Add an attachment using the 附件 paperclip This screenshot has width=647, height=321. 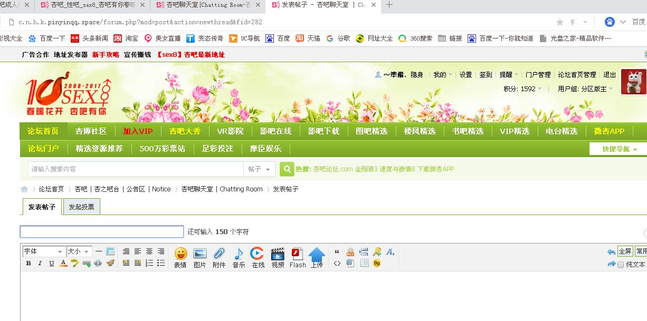pos(219,258)
